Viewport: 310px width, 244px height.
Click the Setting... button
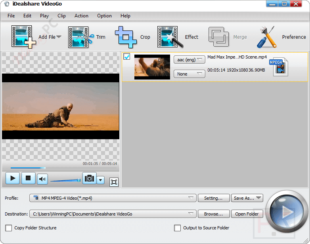(x=214, y=198)
